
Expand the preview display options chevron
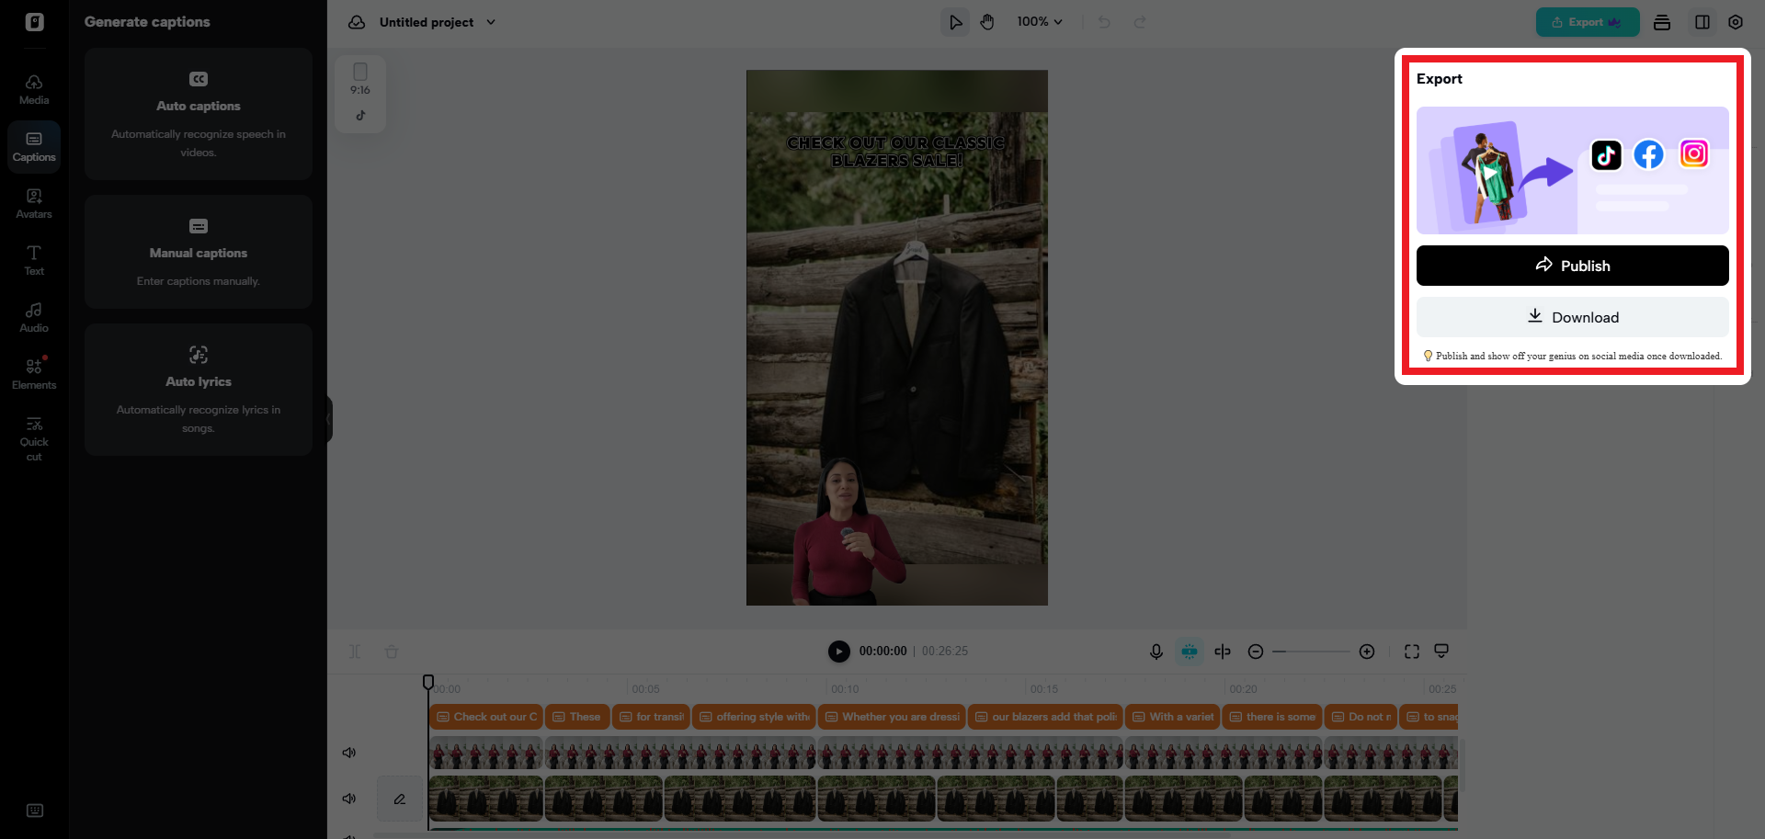click(x=1440, y=651)
